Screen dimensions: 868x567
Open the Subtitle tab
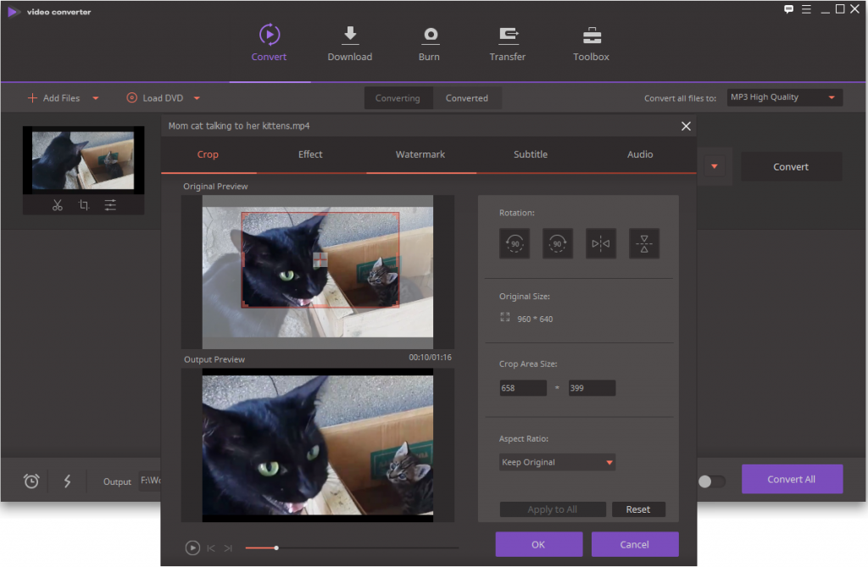pyautogui.click(x=530, y=154)
